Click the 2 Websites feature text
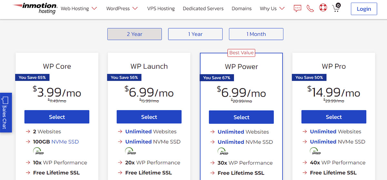 [47, 132]
